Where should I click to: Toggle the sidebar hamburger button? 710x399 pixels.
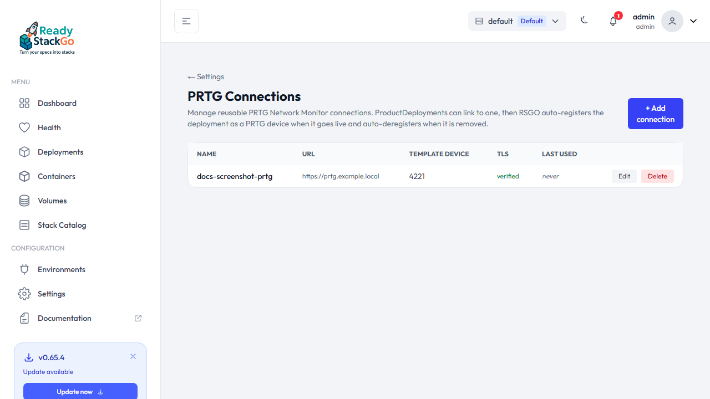(x=186, y=21)
